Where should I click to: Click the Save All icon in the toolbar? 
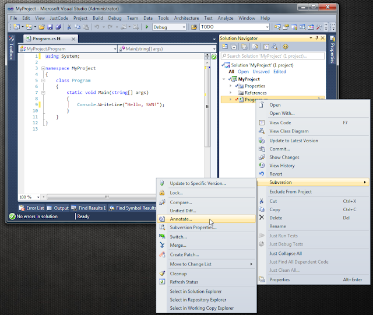click(x=58, y=27)
